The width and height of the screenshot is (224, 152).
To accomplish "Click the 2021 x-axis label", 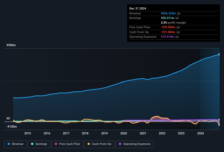I will pyautogui.click(x=143, y=133).
